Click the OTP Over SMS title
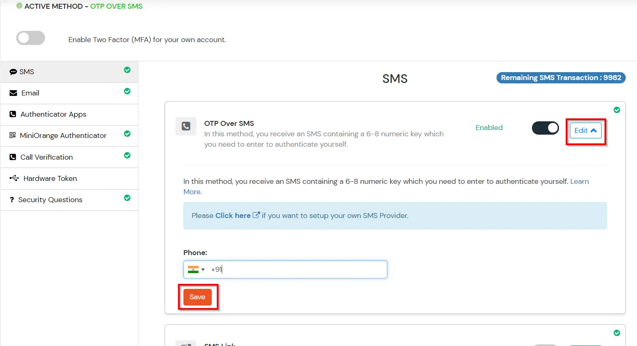 coord(229,123)
